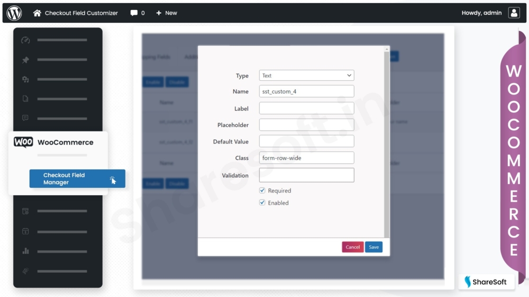Open comments bubble icon in admin bar
Screen dimensions: 529x297
134,13
